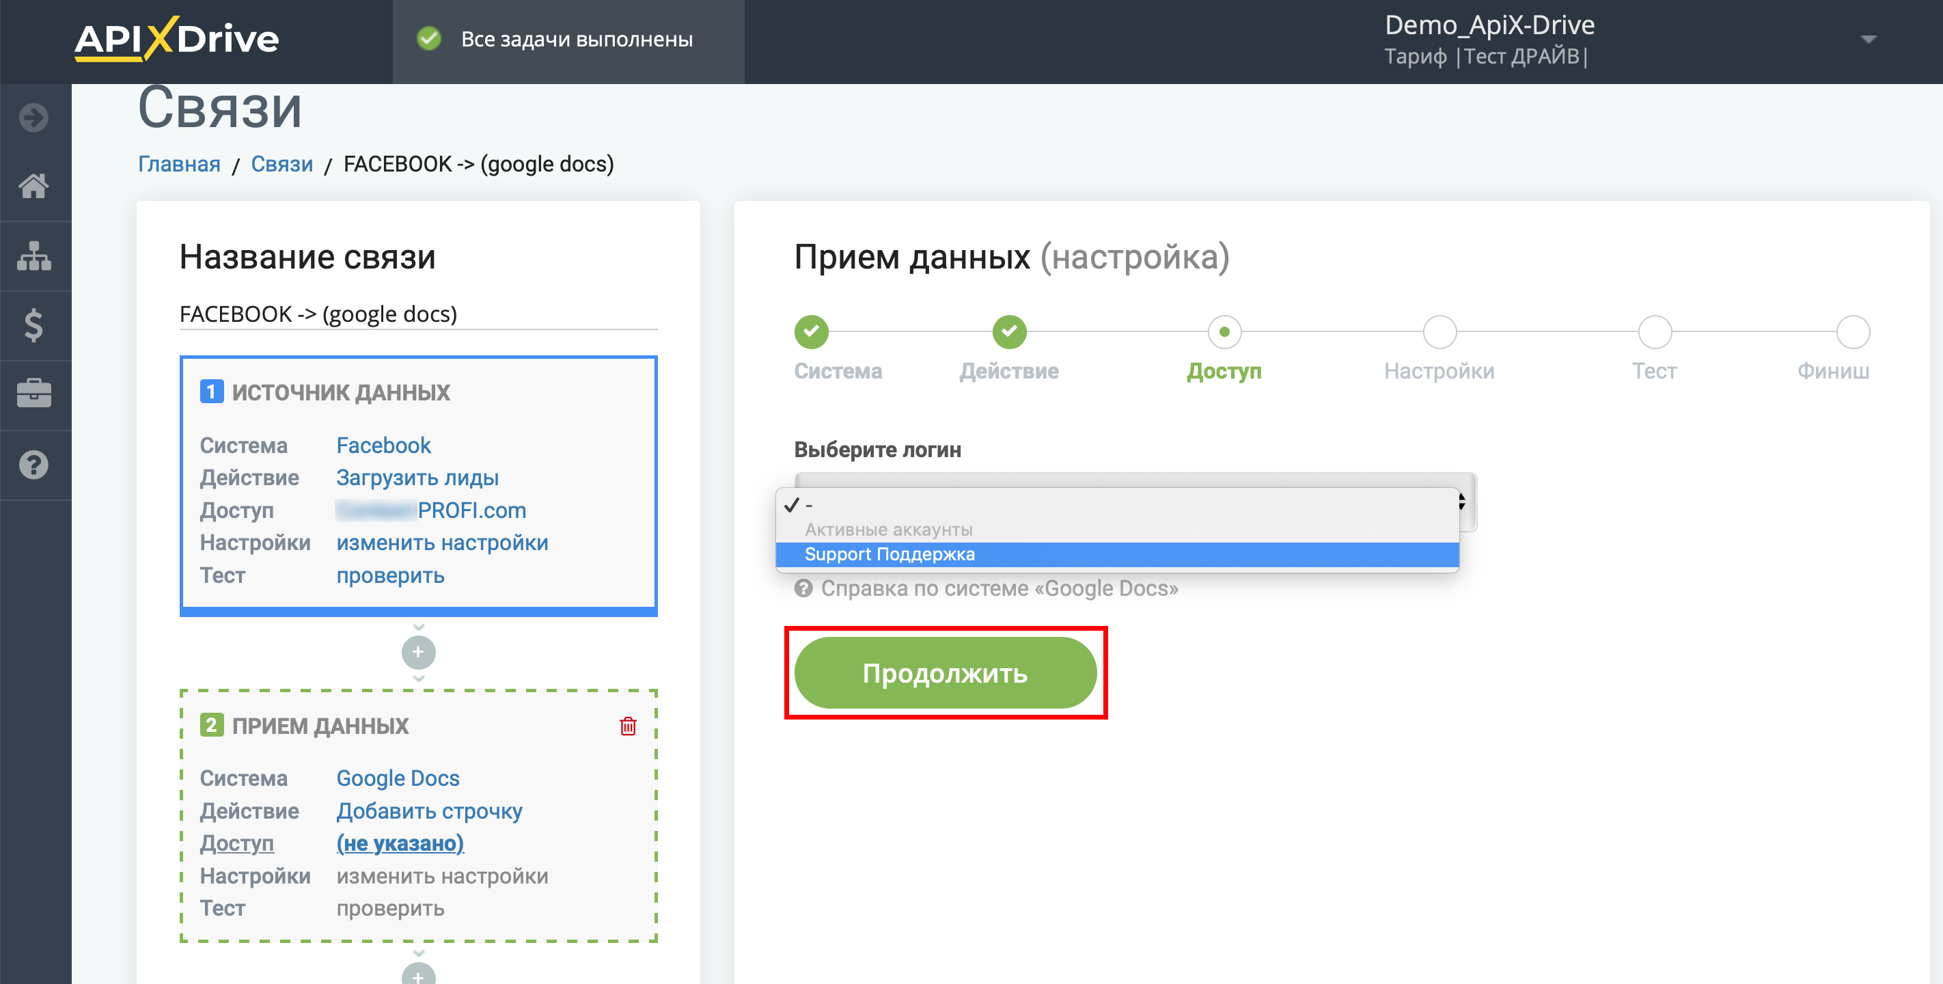Open the Home icon in sidebar

pos(34,186)
